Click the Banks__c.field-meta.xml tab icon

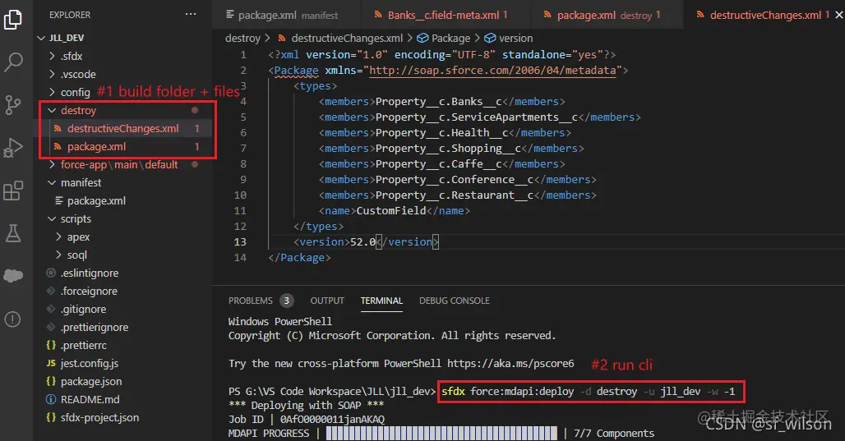coord(378,15)
